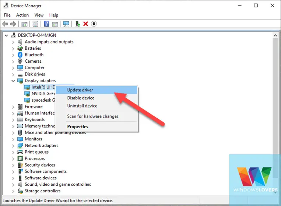Click the Audio inputs speaker icon
The height and width of the screenshot is (206, 281).
tap(20, 42)
